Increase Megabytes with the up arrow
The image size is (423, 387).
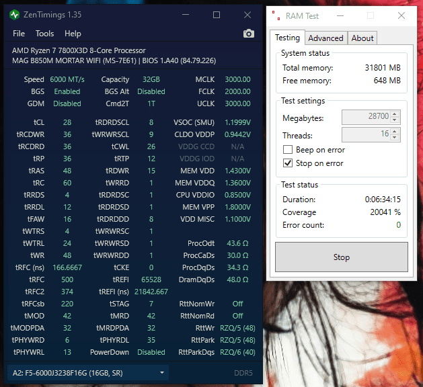pyautogui.click(x=395, y=114)
